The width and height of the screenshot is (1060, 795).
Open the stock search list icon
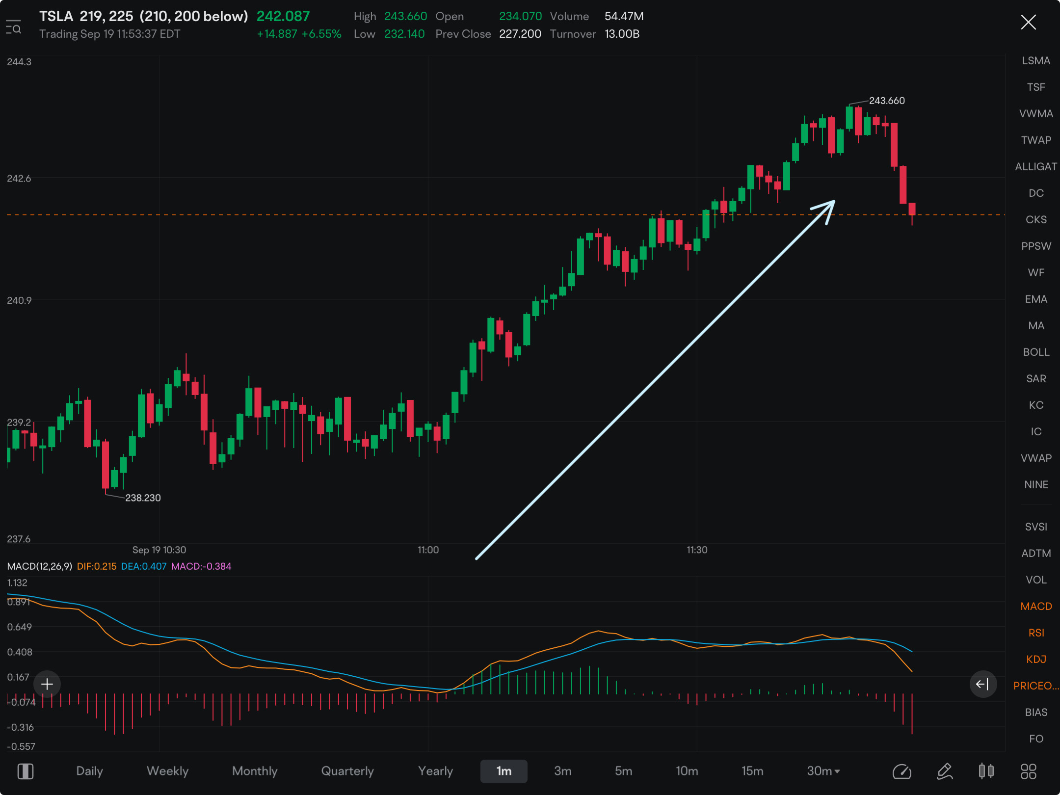coord(13,27)
